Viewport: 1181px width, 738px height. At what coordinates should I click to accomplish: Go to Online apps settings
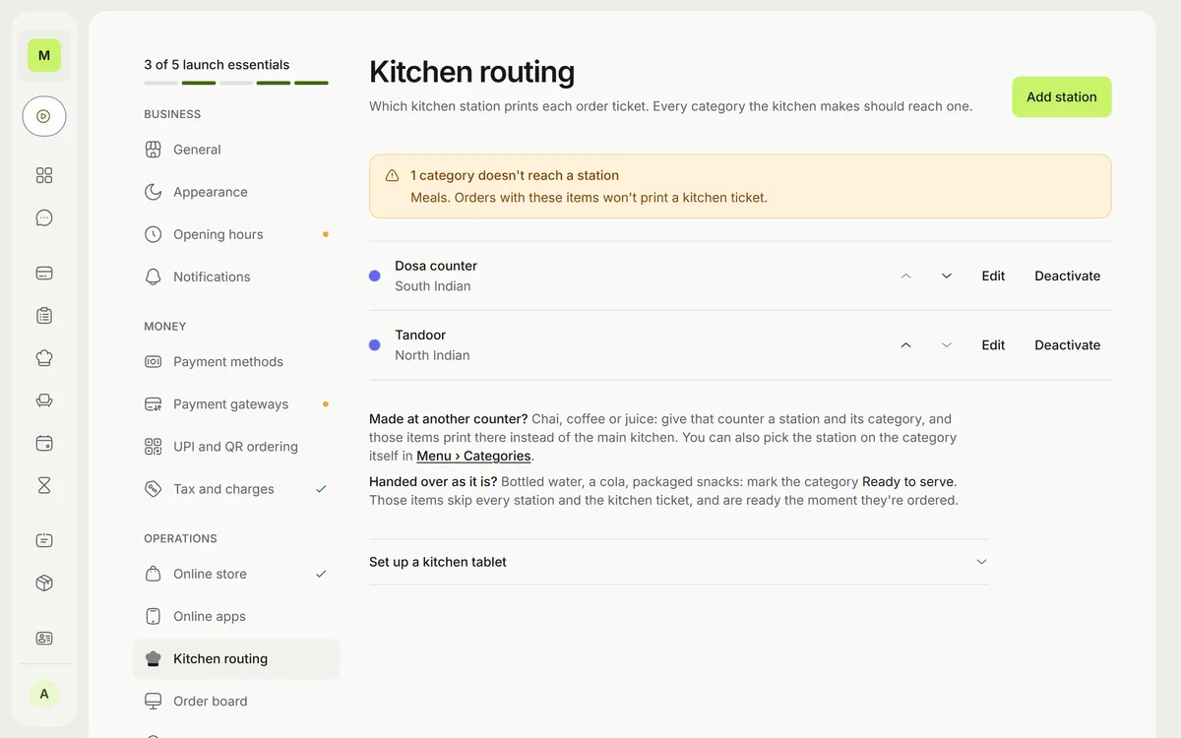tap(236, 616)
